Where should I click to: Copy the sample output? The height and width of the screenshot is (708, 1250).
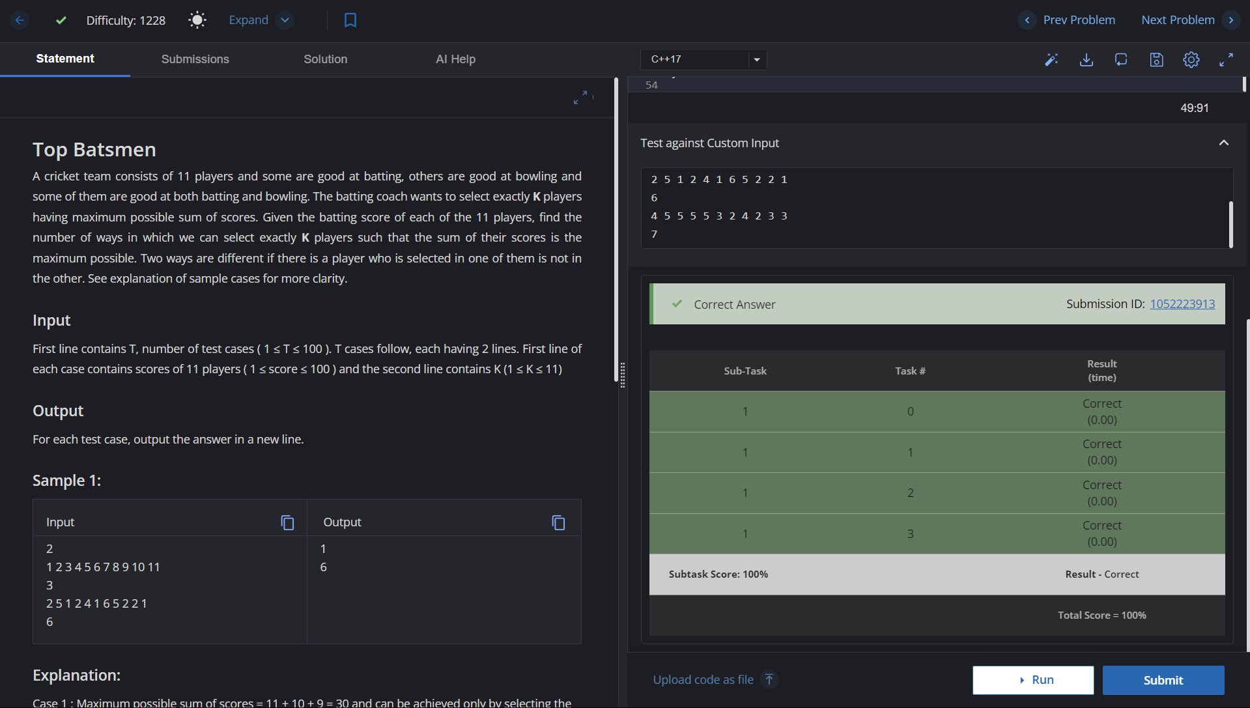tap(558, 522)
